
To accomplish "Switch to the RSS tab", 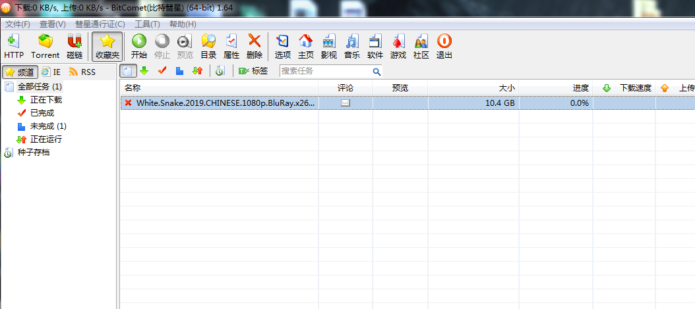I will (x=82, y=72).
